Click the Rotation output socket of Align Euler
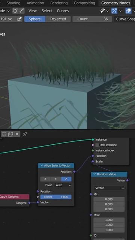Screen dimensions: 135x240 point(74,172)
